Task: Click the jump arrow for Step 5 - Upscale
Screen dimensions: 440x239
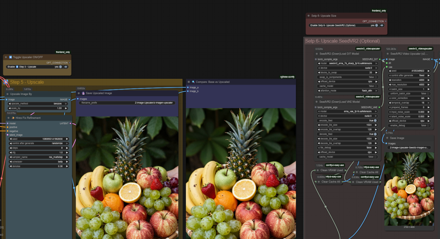Action: pyautogui.click(x=66, y=67)
